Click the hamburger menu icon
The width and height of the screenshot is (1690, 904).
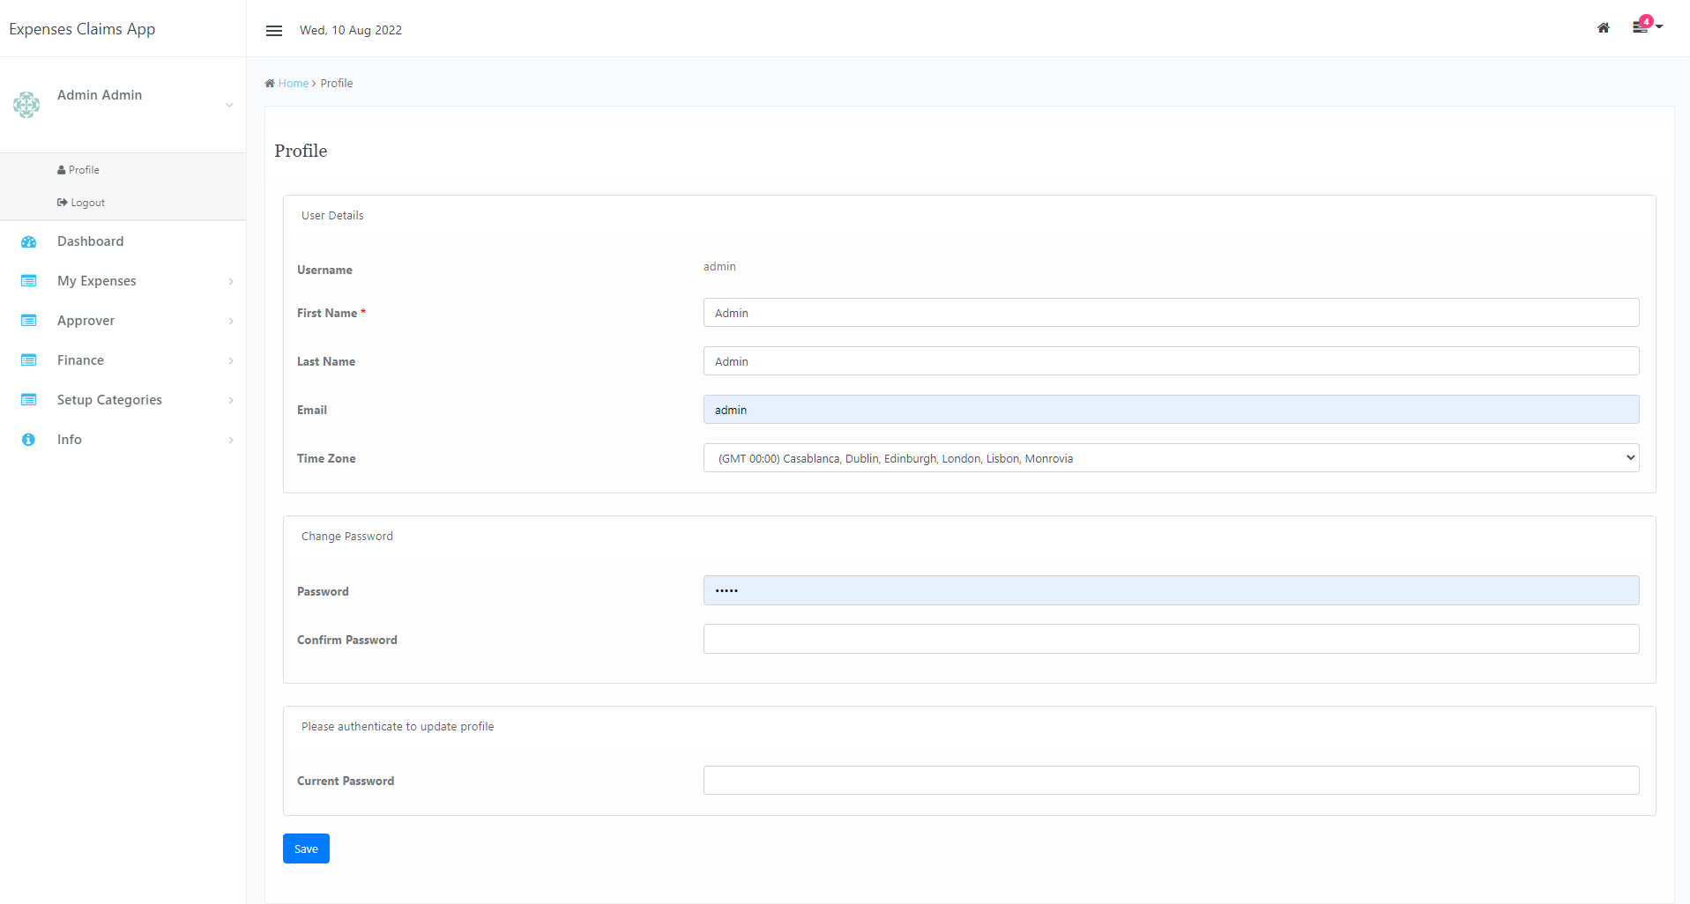tap(274, 31)
